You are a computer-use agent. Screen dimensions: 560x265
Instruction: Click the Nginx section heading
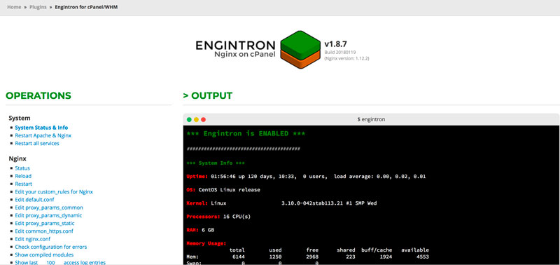17,158
